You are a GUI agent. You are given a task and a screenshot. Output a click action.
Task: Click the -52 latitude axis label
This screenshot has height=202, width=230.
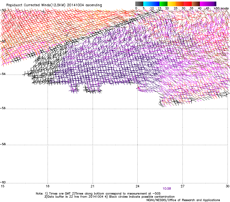tap(3, 41)
